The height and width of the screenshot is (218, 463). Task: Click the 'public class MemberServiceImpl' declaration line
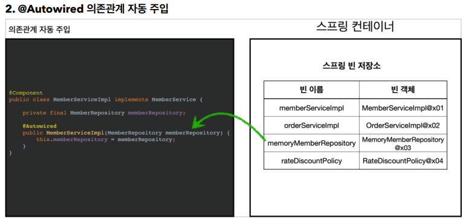pos(106,99)
